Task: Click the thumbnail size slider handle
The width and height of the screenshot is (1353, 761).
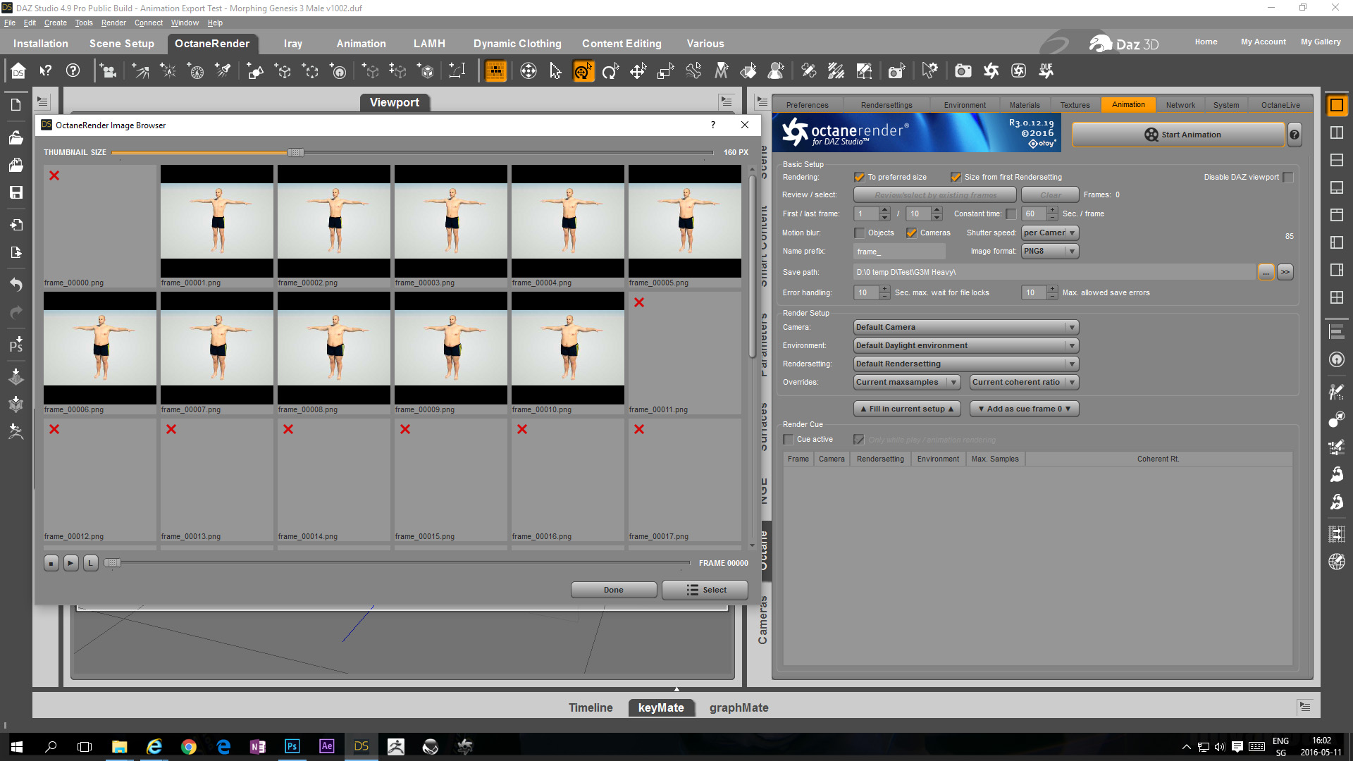Action: (x=295, y=152)
